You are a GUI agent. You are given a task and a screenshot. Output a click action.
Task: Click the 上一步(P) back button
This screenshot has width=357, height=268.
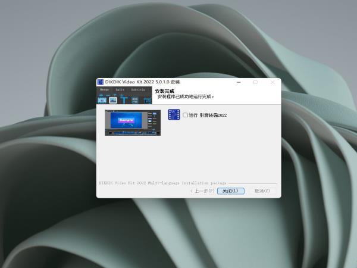(202, 191)
